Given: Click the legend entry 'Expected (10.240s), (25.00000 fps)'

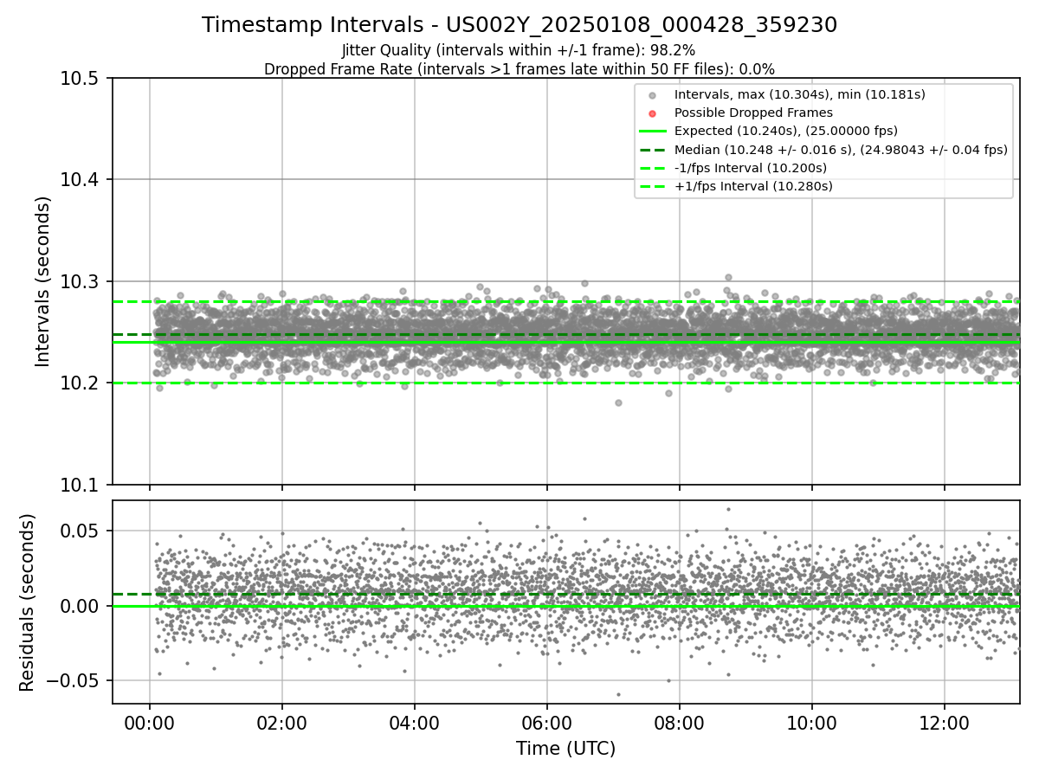Looking at the screenshot, I should point(786,131).
